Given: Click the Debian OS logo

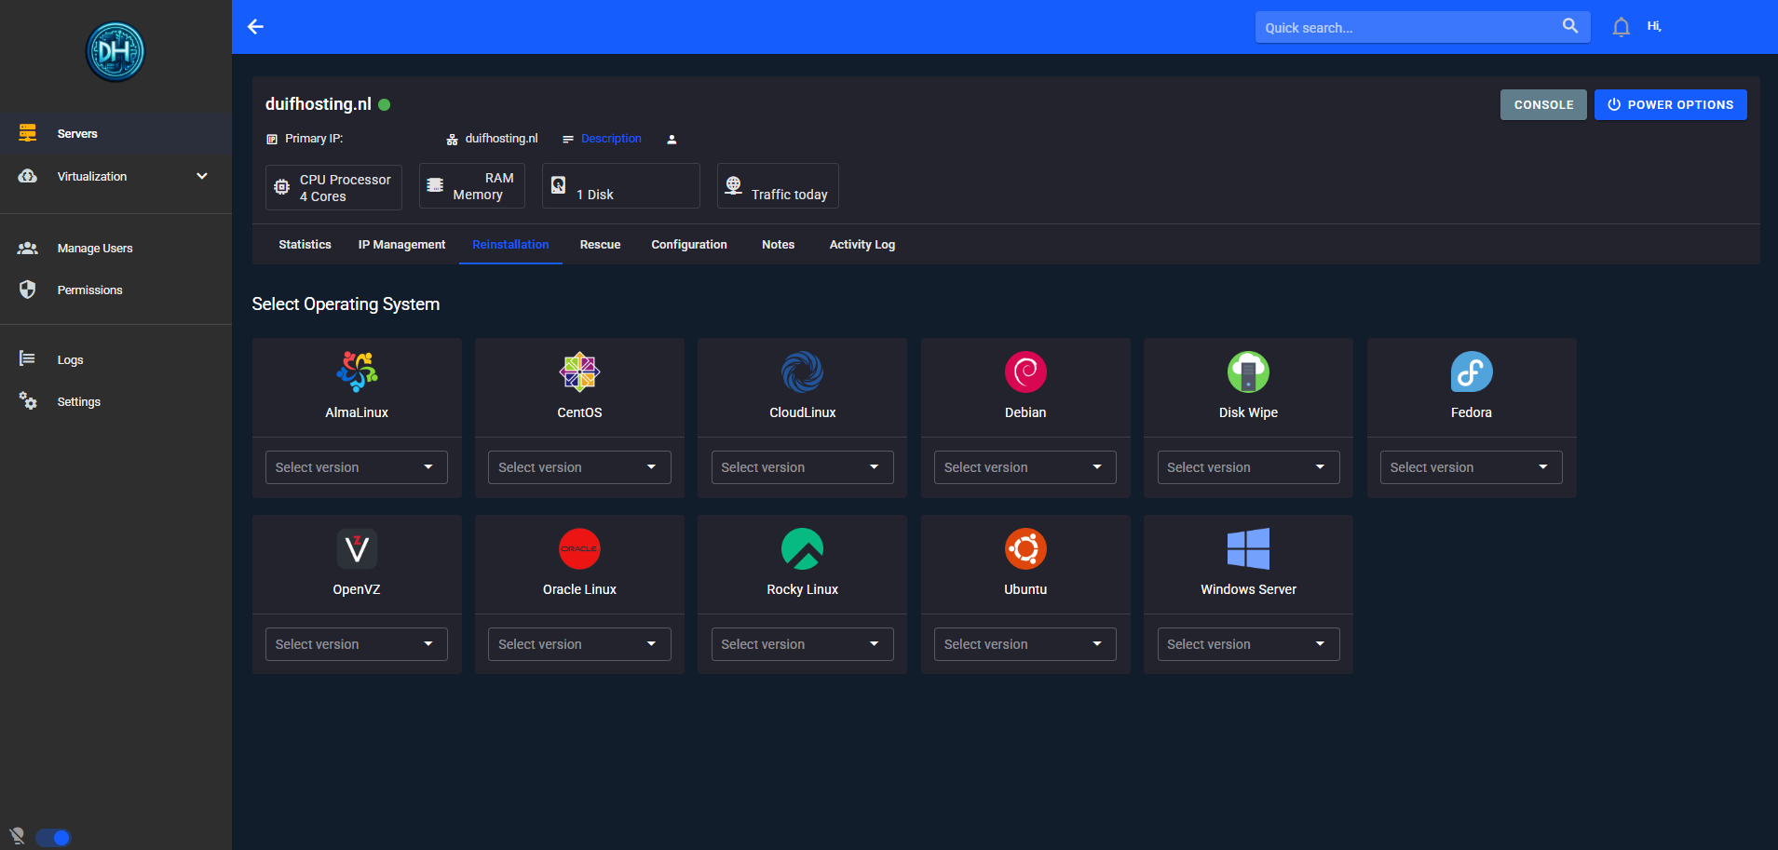Looking at the screenshot, I should click(1025, 371).
